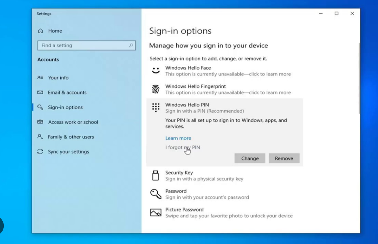This screenshot has height=244, width=378.
Task: Click the 'Sign in with your account's password' text
Action: click(x=207, y=197)
